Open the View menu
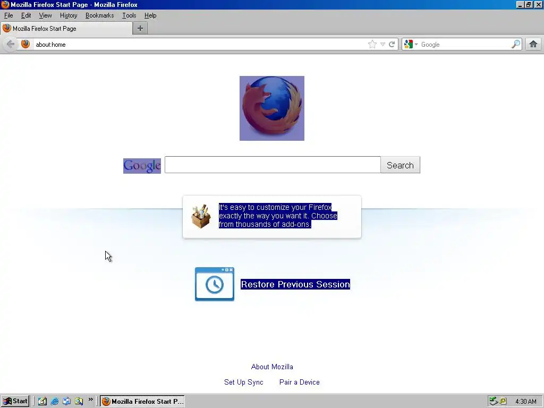Image resolution: width=544 pixels, height=408 pixels. (x=45, y=15)
